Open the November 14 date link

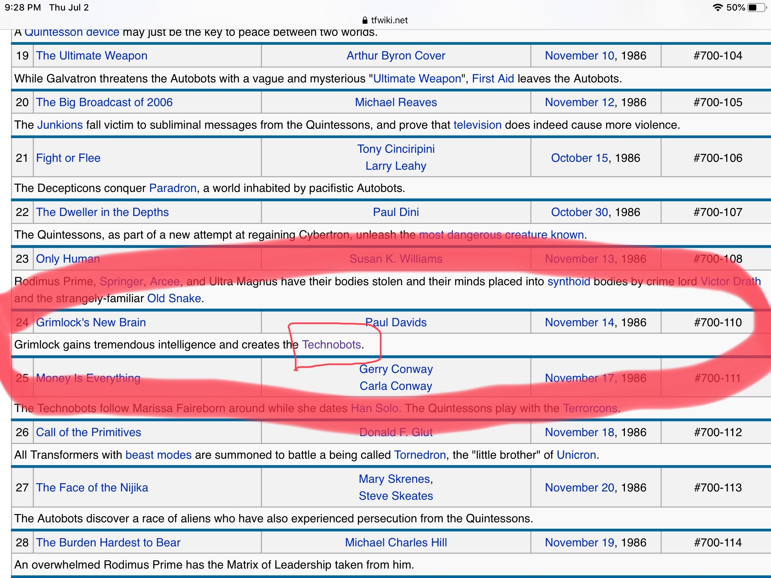579,322
